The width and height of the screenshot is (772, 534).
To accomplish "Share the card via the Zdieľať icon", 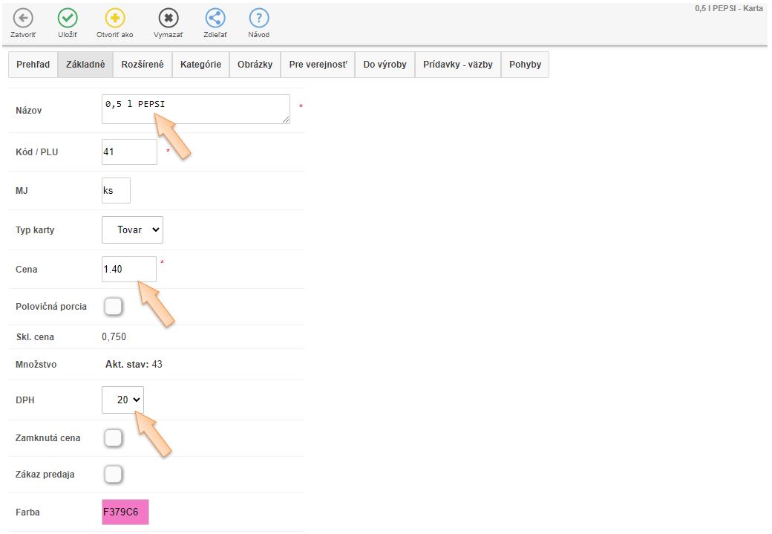I will 215,19.
